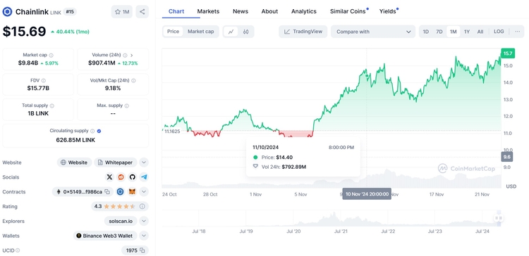Show info tooltip for FDV
The image size is (529, 256).
(x=43, y=80)
